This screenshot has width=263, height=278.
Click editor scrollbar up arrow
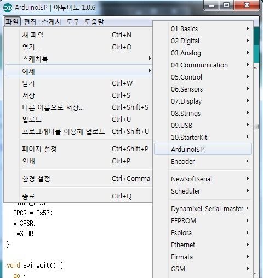click(x=256, y=67)
